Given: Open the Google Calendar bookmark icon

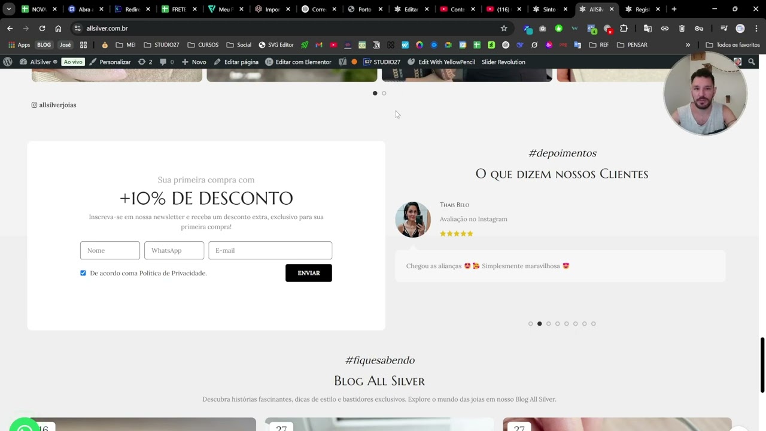Looking at the screenshot, I should tap(463, 45).
